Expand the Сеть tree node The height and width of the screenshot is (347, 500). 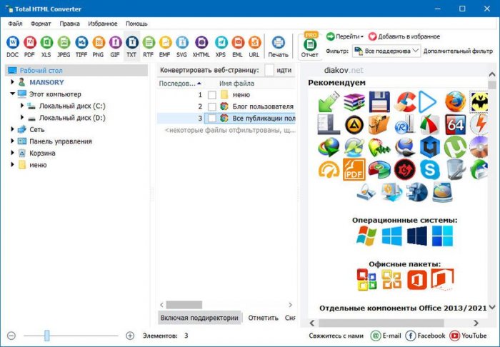12,129
